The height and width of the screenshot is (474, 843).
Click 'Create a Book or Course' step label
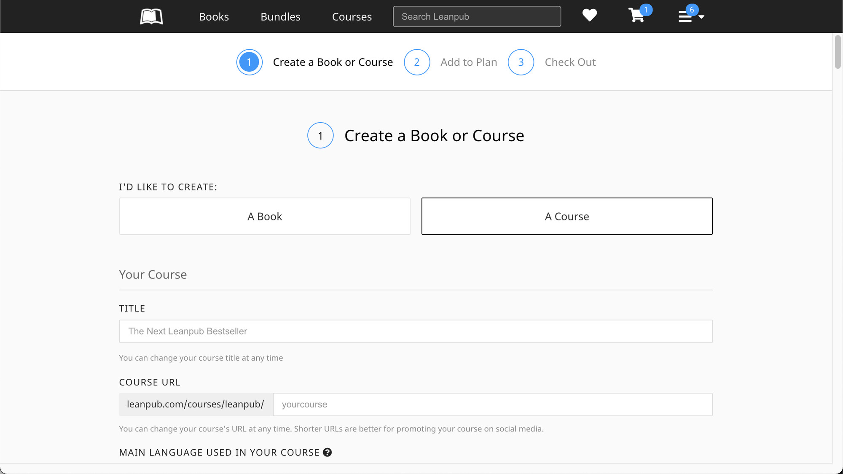pyautogui.click(x=333, y=62)
